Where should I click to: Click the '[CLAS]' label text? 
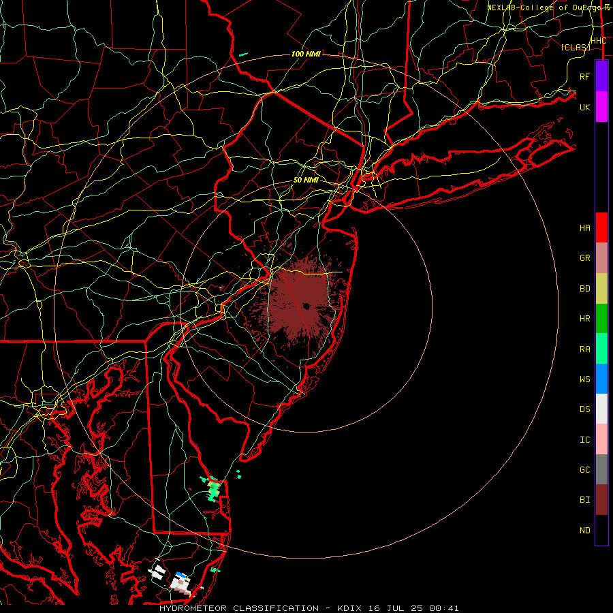click(575, 47)
